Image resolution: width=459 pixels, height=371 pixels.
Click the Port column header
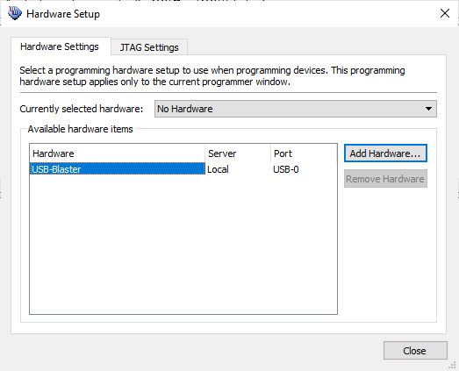pos(304,153)
